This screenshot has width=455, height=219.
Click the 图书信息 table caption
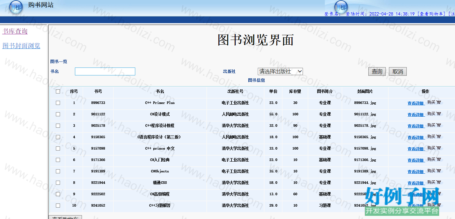257,80
